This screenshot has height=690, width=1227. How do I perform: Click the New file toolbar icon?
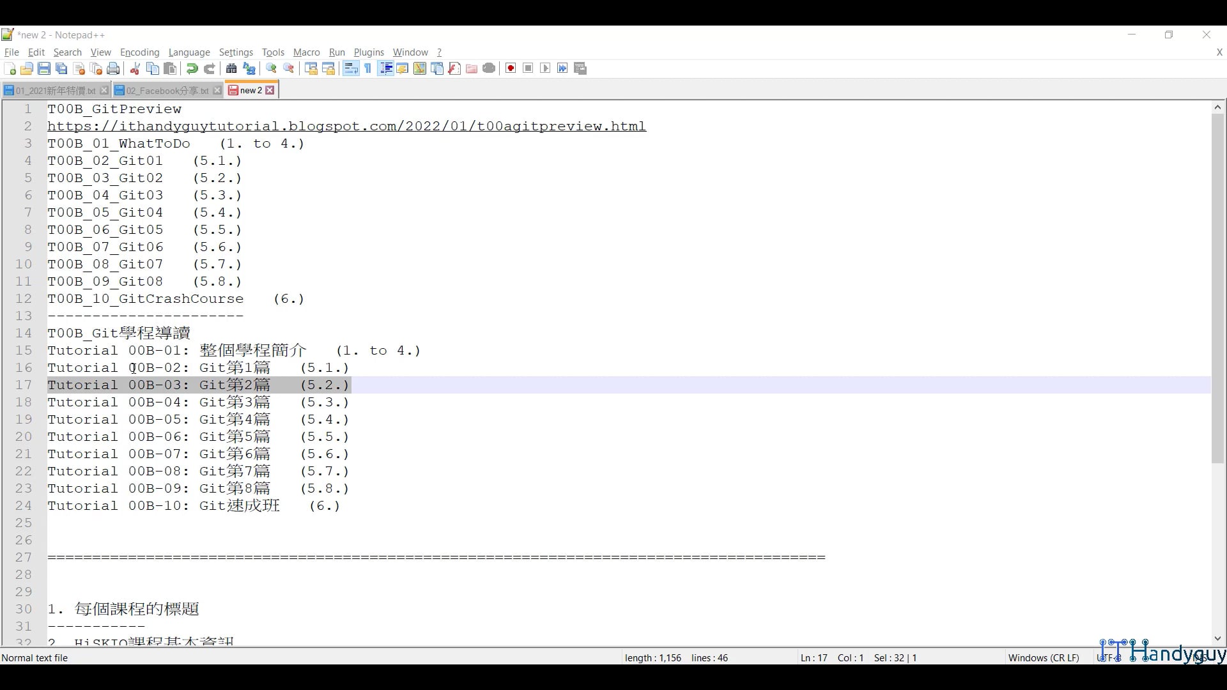(x=10, y=69)
